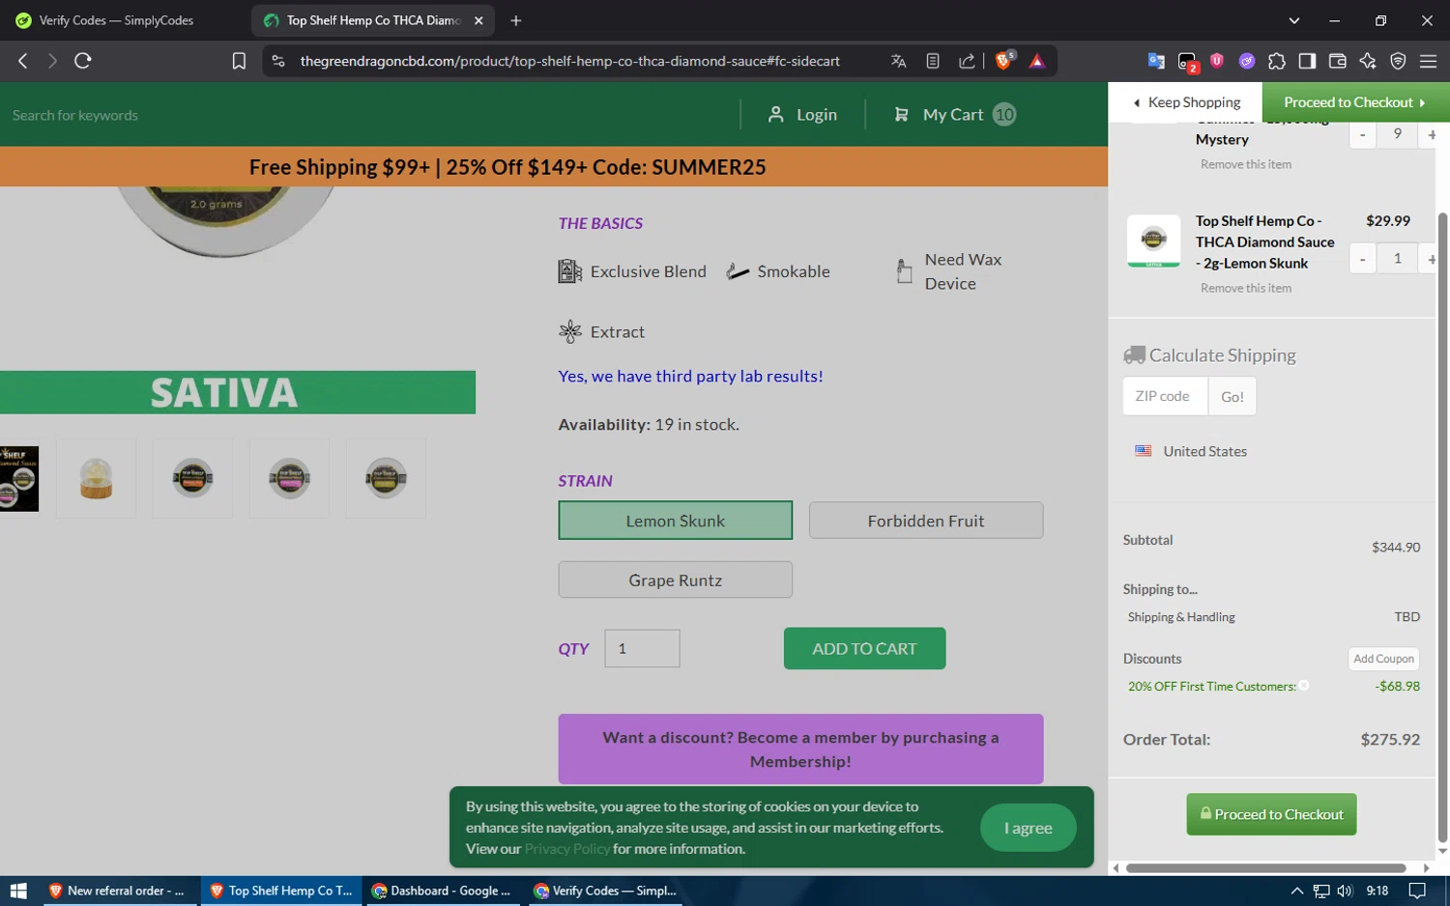This screenshot has width=1450, height=906.
Task: Click the share page icon
Action: click(x=967, y=61)
